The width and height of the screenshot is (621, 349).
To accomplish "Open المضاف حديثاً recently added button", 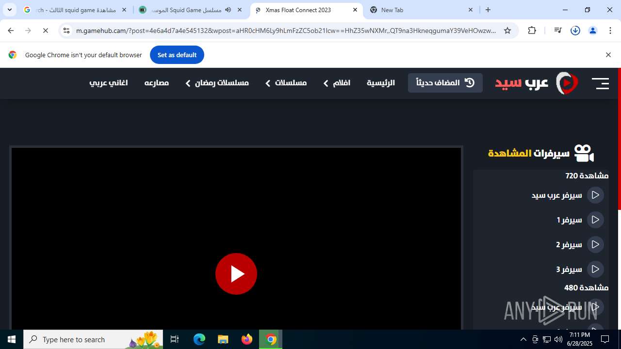I will coord(445,83).
